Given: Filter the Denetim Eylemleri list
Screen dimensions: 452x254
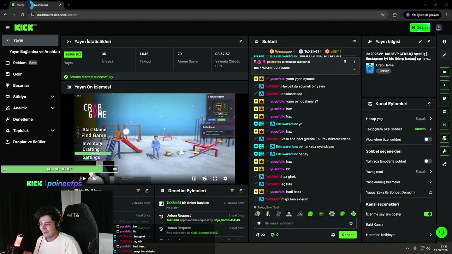Looking at the screenshot, I should click(x=232, y=191).
